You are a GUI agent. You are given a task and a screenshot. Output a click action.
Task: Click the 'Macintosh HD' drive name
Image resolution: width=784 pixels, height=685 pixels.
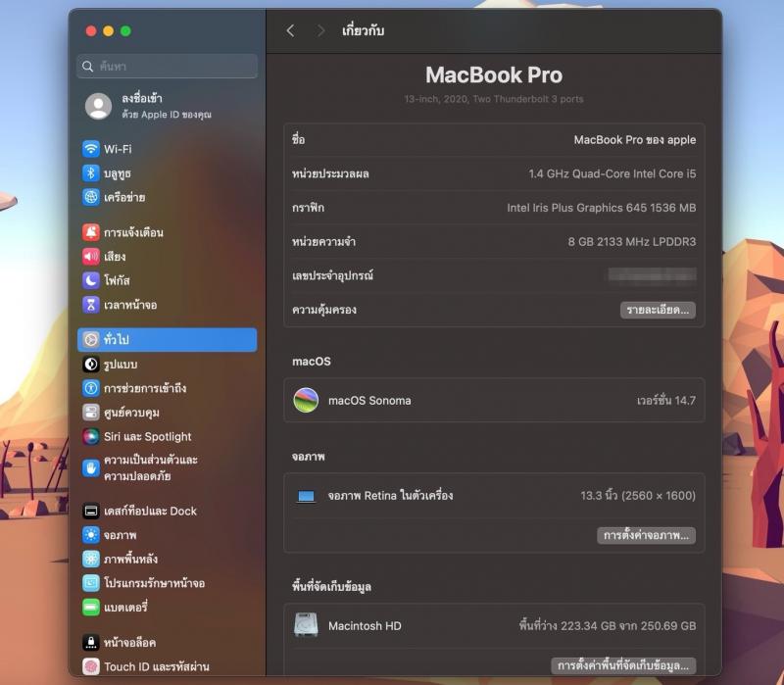coord(365,626)
